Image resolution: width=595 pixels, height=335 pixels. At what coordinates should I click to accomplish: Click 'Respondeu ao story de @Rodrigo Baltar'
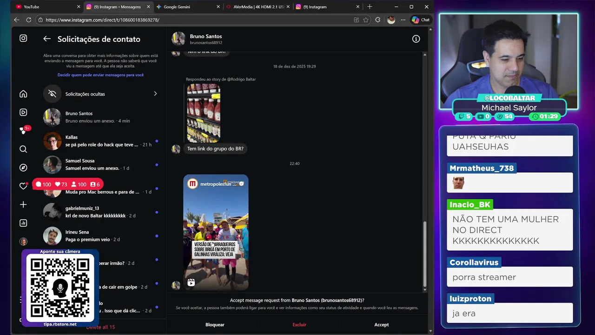[x=221, y=79]
